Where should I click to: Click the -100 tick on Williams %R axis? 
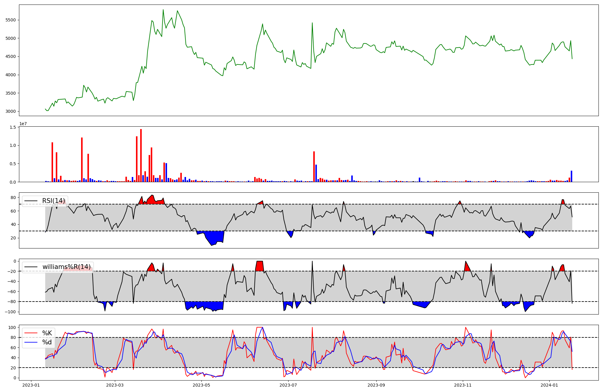click(10, 312)
